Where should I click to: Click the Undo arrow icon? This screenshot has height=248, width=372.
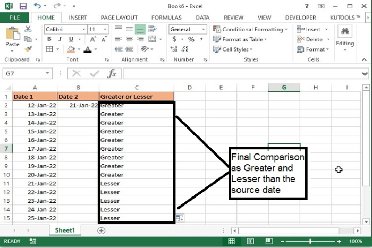37,6
